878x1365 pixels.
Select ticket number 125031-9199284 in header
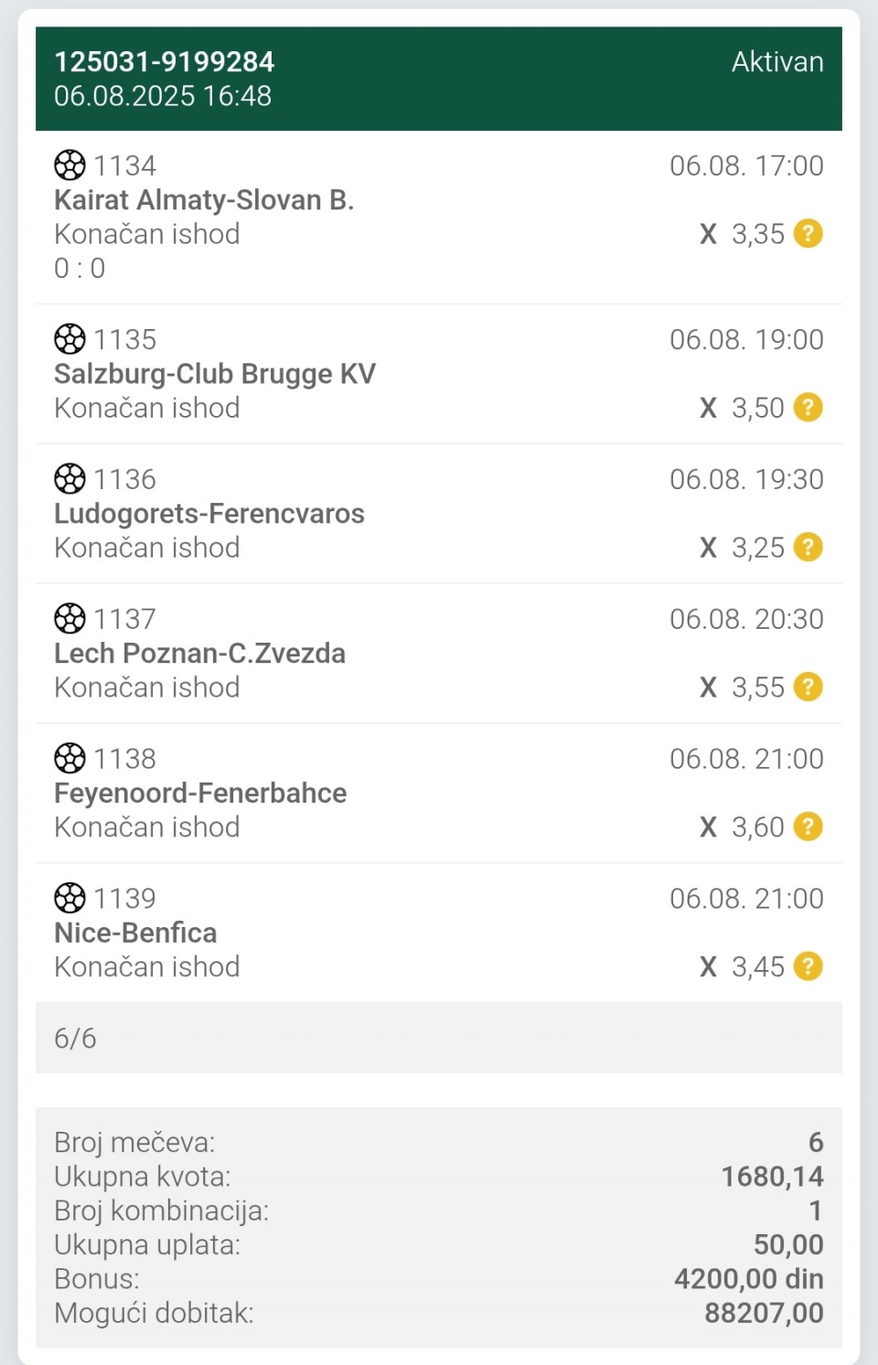[164, 61]
